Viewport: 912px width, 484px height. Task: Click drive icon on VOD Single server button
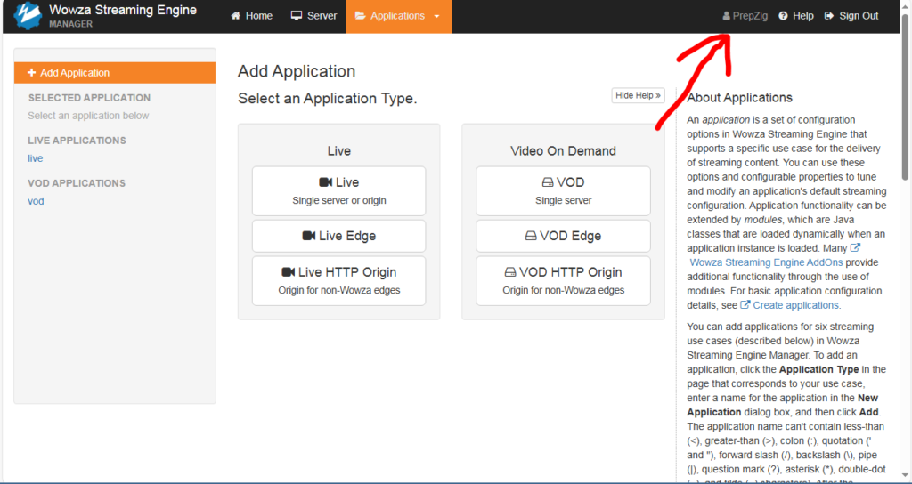pyautogui.click(x=548, y=182)
